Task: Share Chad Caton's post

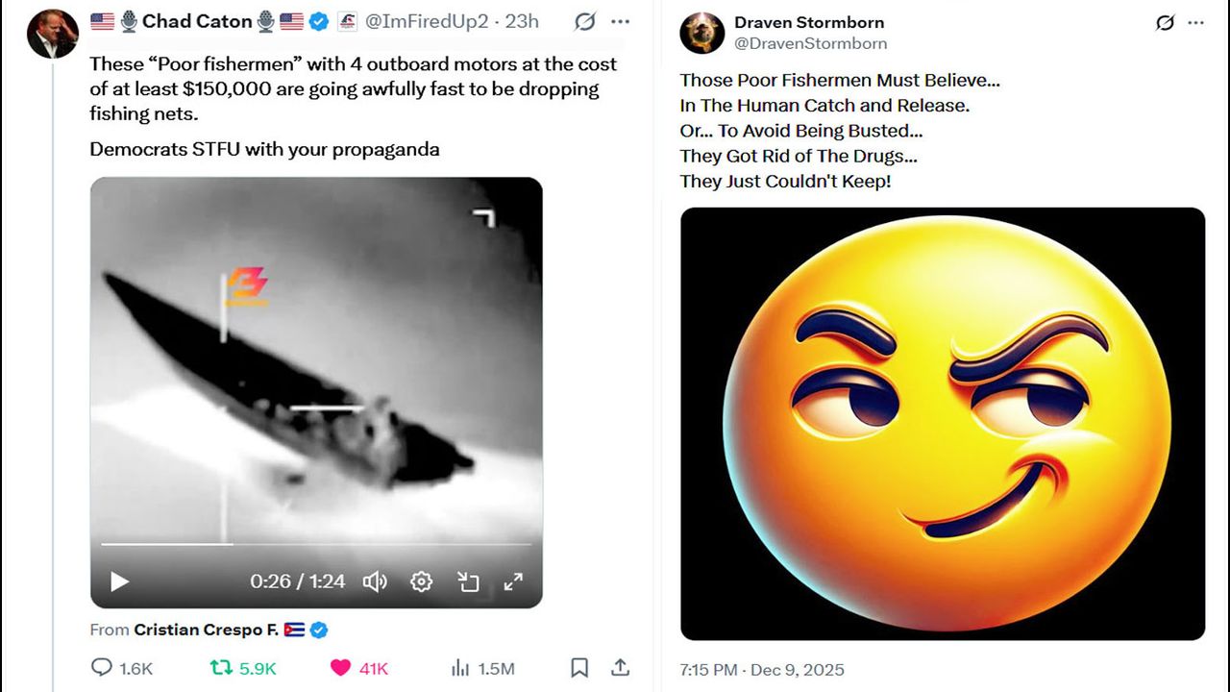Action: (x=621, y=668)
